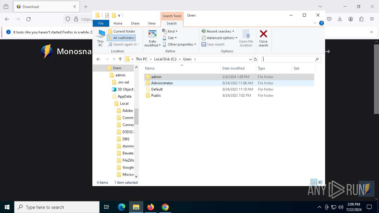
Task: Switch to the Share ribbon tab
Action: pyautogui.click(x=135, y=23)
